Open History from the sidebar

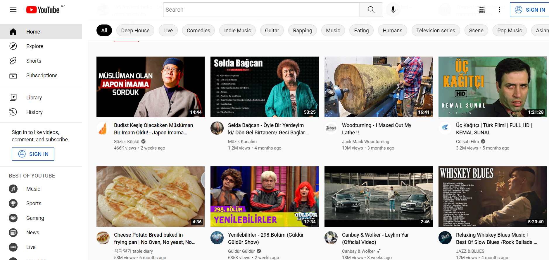pos(41,112)
